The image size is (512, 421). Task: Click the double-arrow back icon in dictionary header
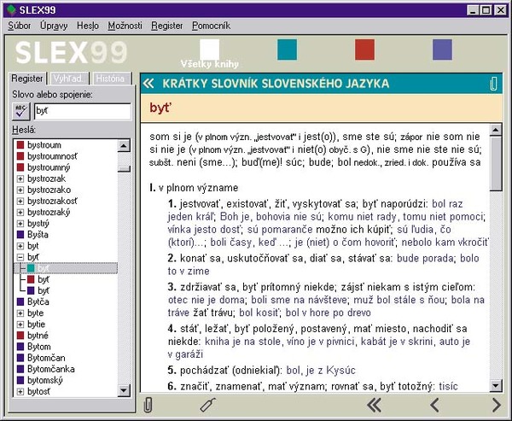point(148,84)
